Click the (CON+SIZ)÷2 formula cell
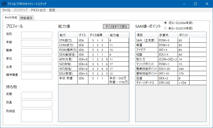Viewport: 213px width, 128px height. pyautogui.click(x=168, y=59)
